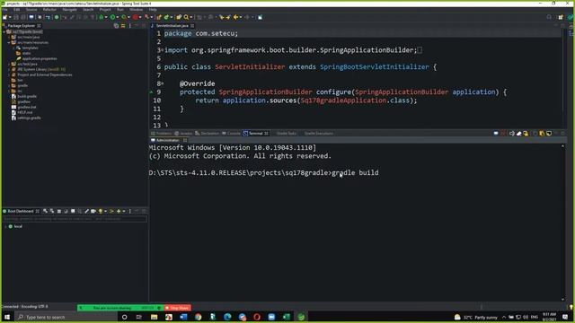Select HELP.md file in tree
Screen dimensions: 575x323
click(x=25, y=112)
